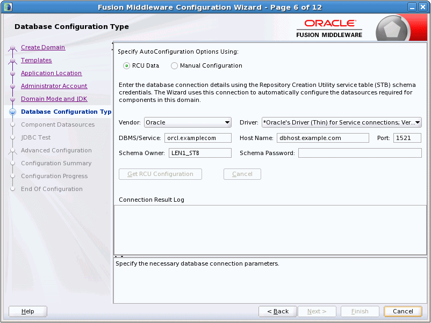This screenshot has height=323, width=431.
Task: Click the End Of Configuration bullet icon
Action: pyautogui.click(x=12, y=189)
